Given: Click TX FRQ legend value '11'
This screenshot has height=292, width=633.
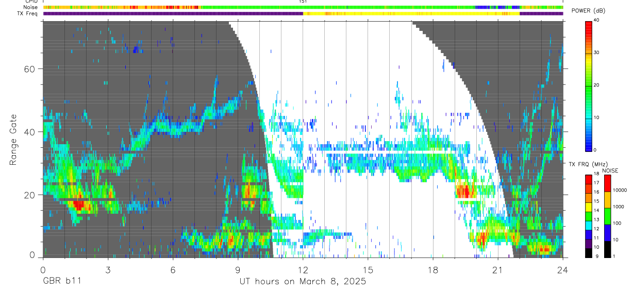Looking at the screenshot, I should pyautogui.click(x=597, y=238).
